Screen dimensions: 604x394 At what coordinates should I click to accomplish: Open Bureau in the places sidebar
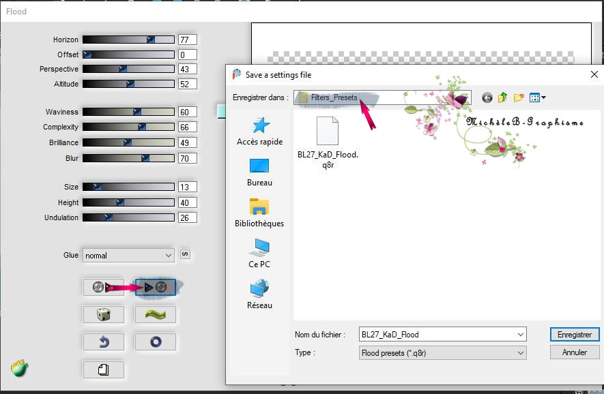click(x=259, y=172)
